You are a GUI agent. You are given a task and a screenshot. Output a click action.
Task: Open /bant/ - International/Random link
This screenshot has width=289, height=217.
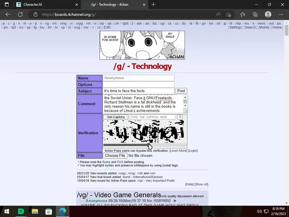143,177
